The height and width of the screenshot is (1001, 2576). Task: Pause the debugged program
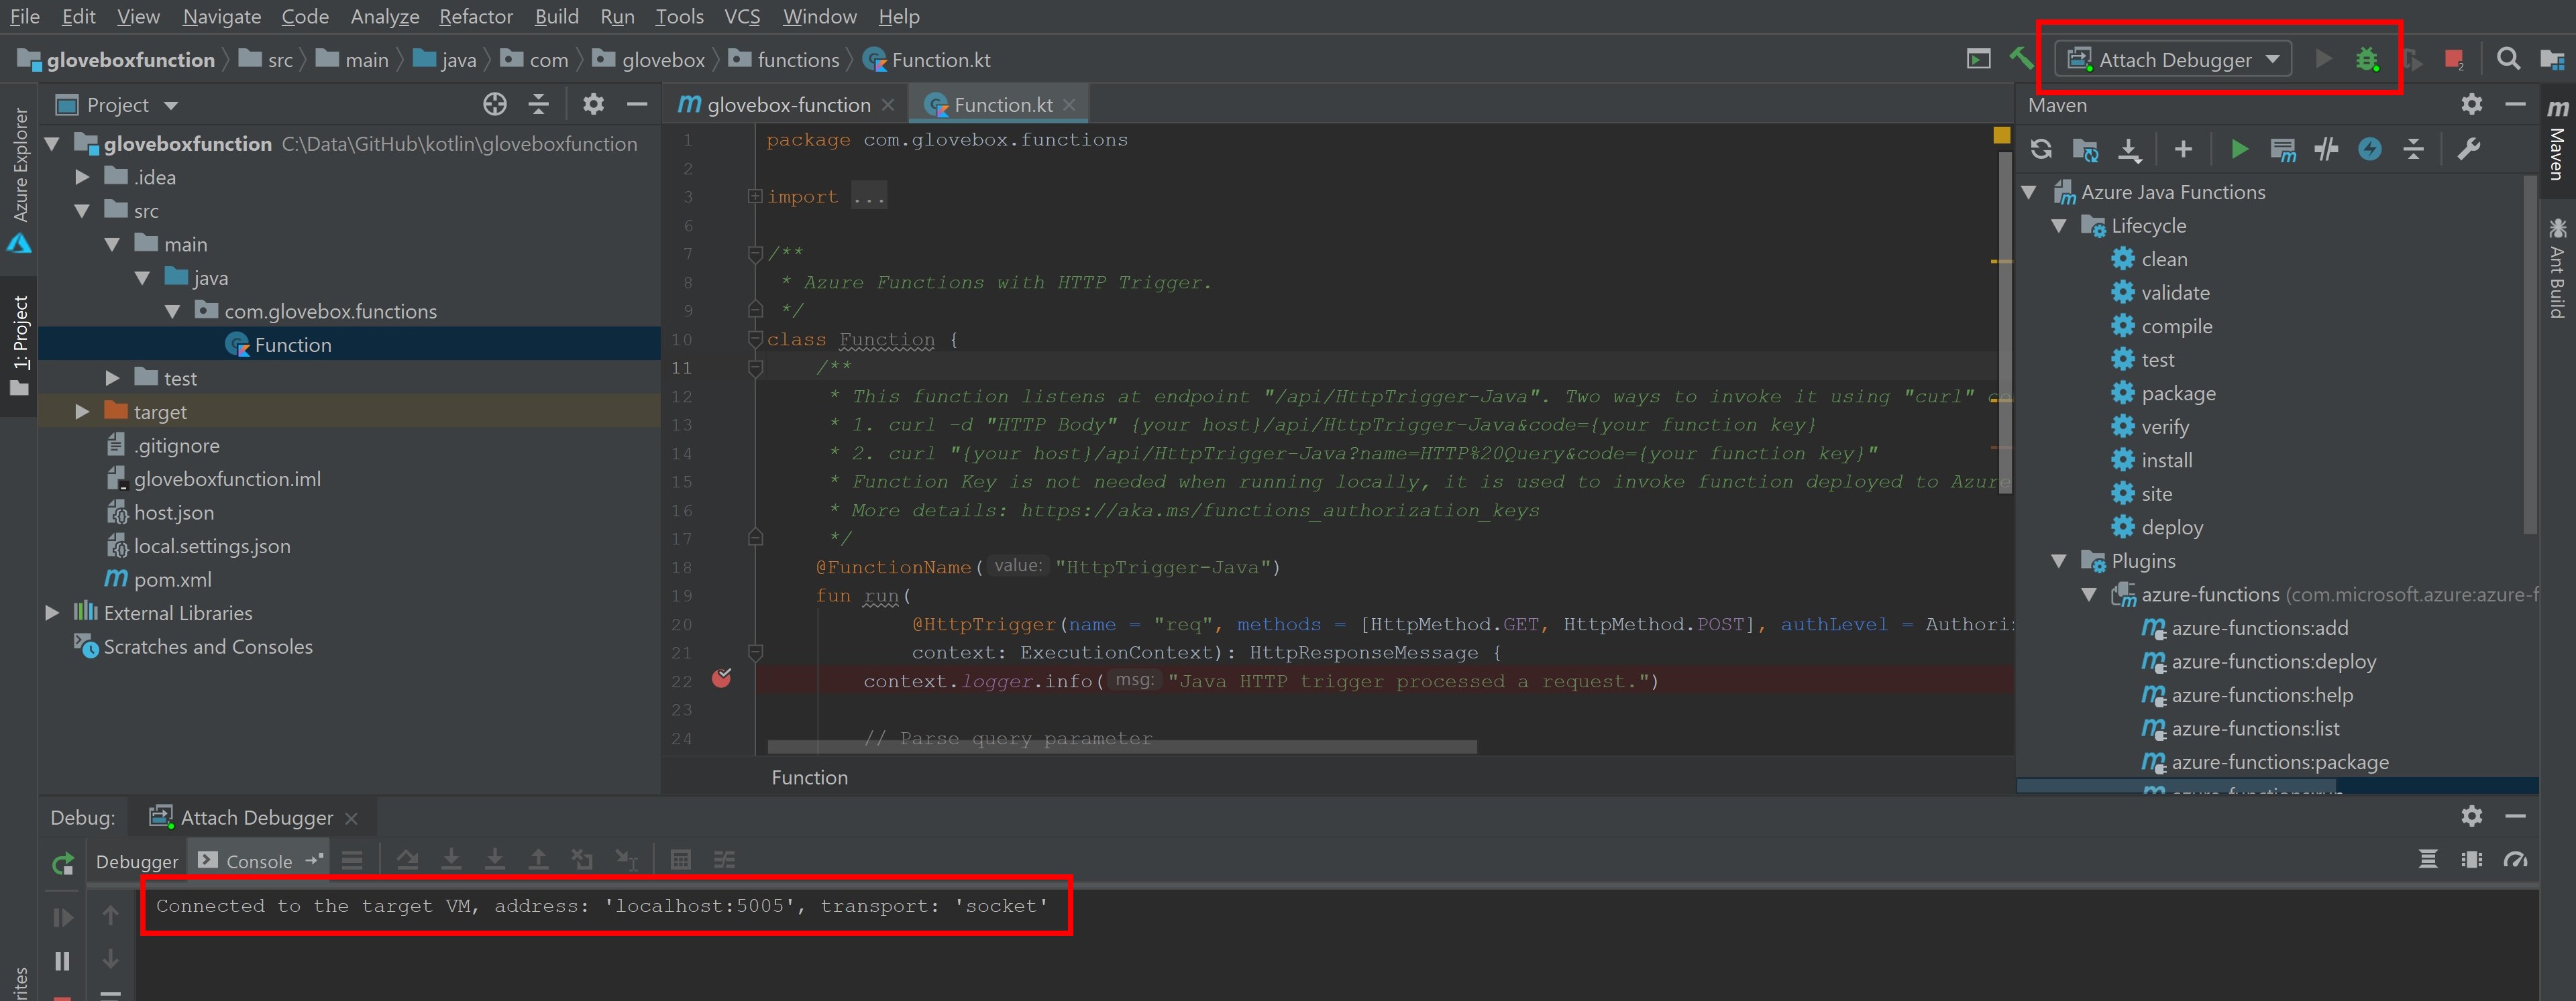[62, 961]
